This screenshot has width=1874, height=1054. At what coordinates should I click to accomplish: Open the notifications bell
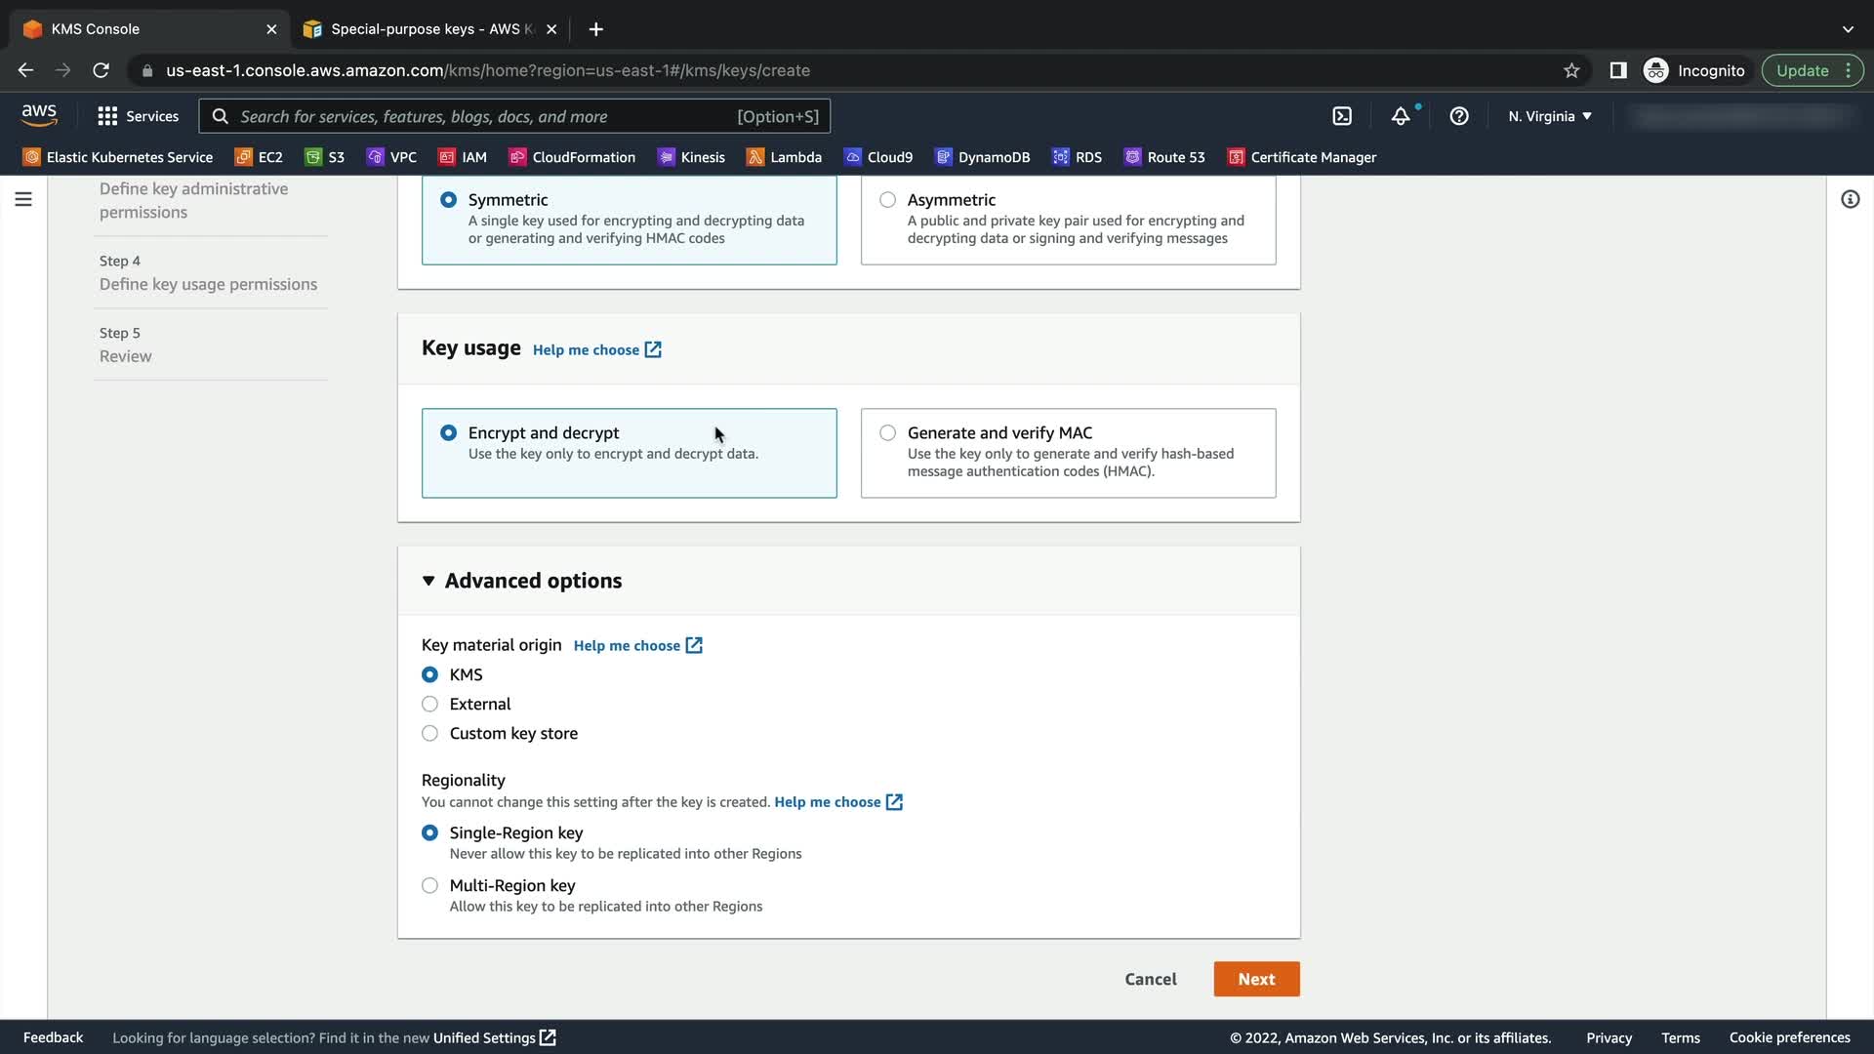pos(1401,116)
